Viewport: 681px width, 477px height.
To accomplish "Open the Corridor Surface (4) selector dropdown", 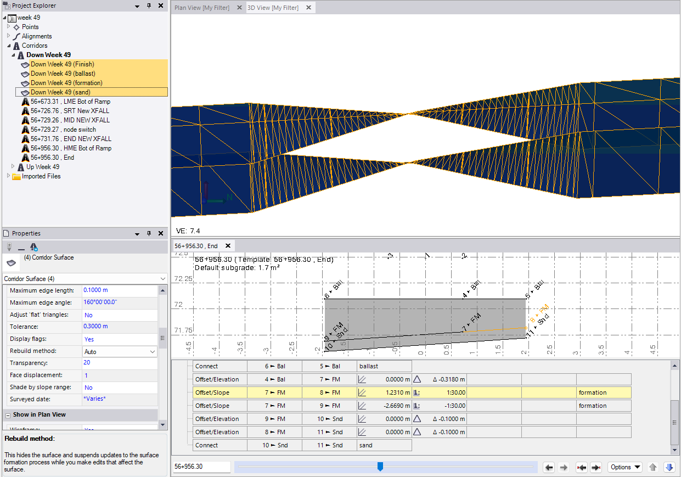I will click(162, 279).
